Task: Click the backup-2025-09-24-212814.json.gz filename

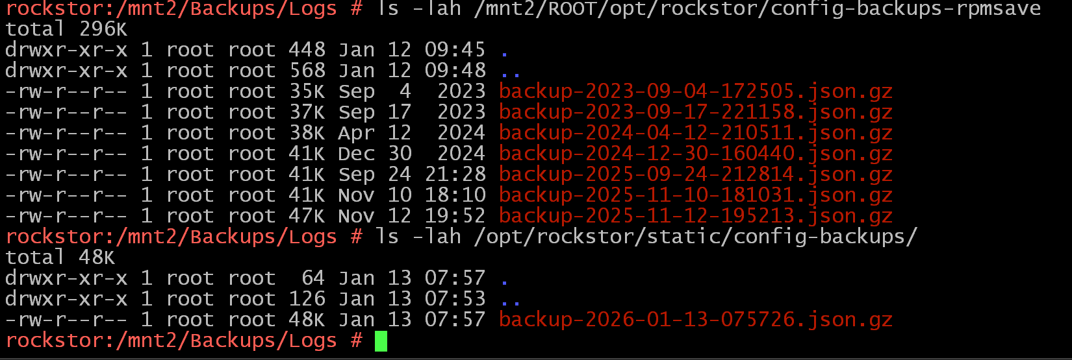Action: tap(695, 174)
